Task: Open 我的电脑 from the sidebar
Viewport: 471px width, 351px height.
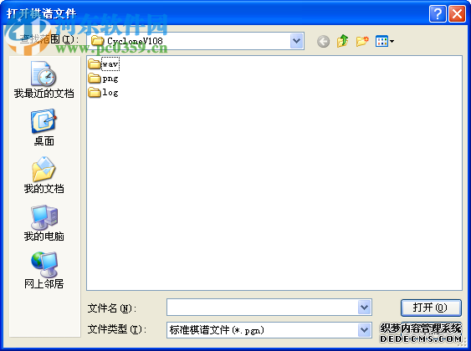Action: (x=44, y=223)
